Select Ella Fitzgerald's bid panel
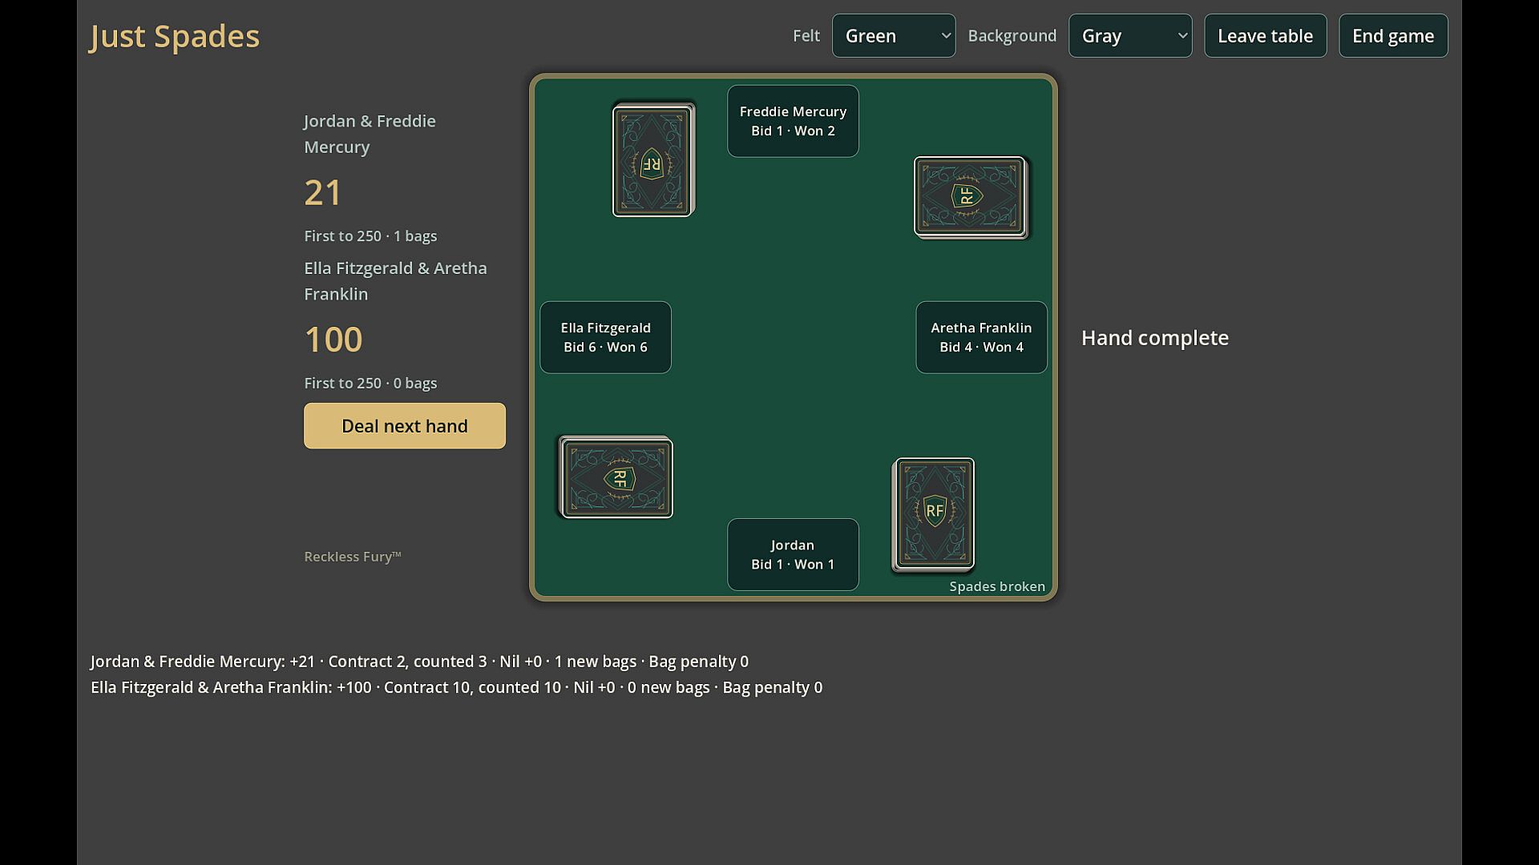 click(x=605, y=337)
